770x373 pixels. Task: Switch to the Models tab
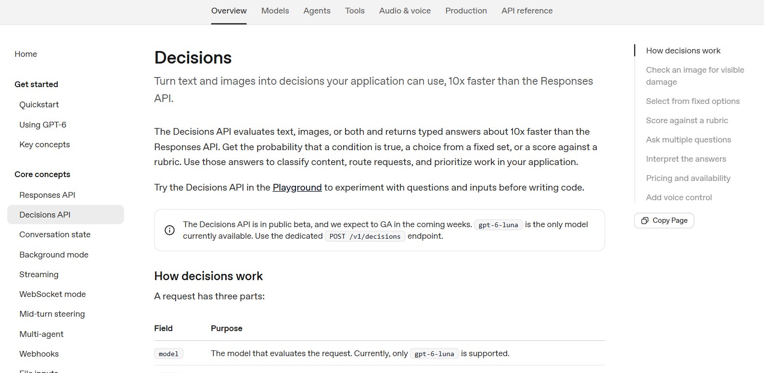coord(275,11)
